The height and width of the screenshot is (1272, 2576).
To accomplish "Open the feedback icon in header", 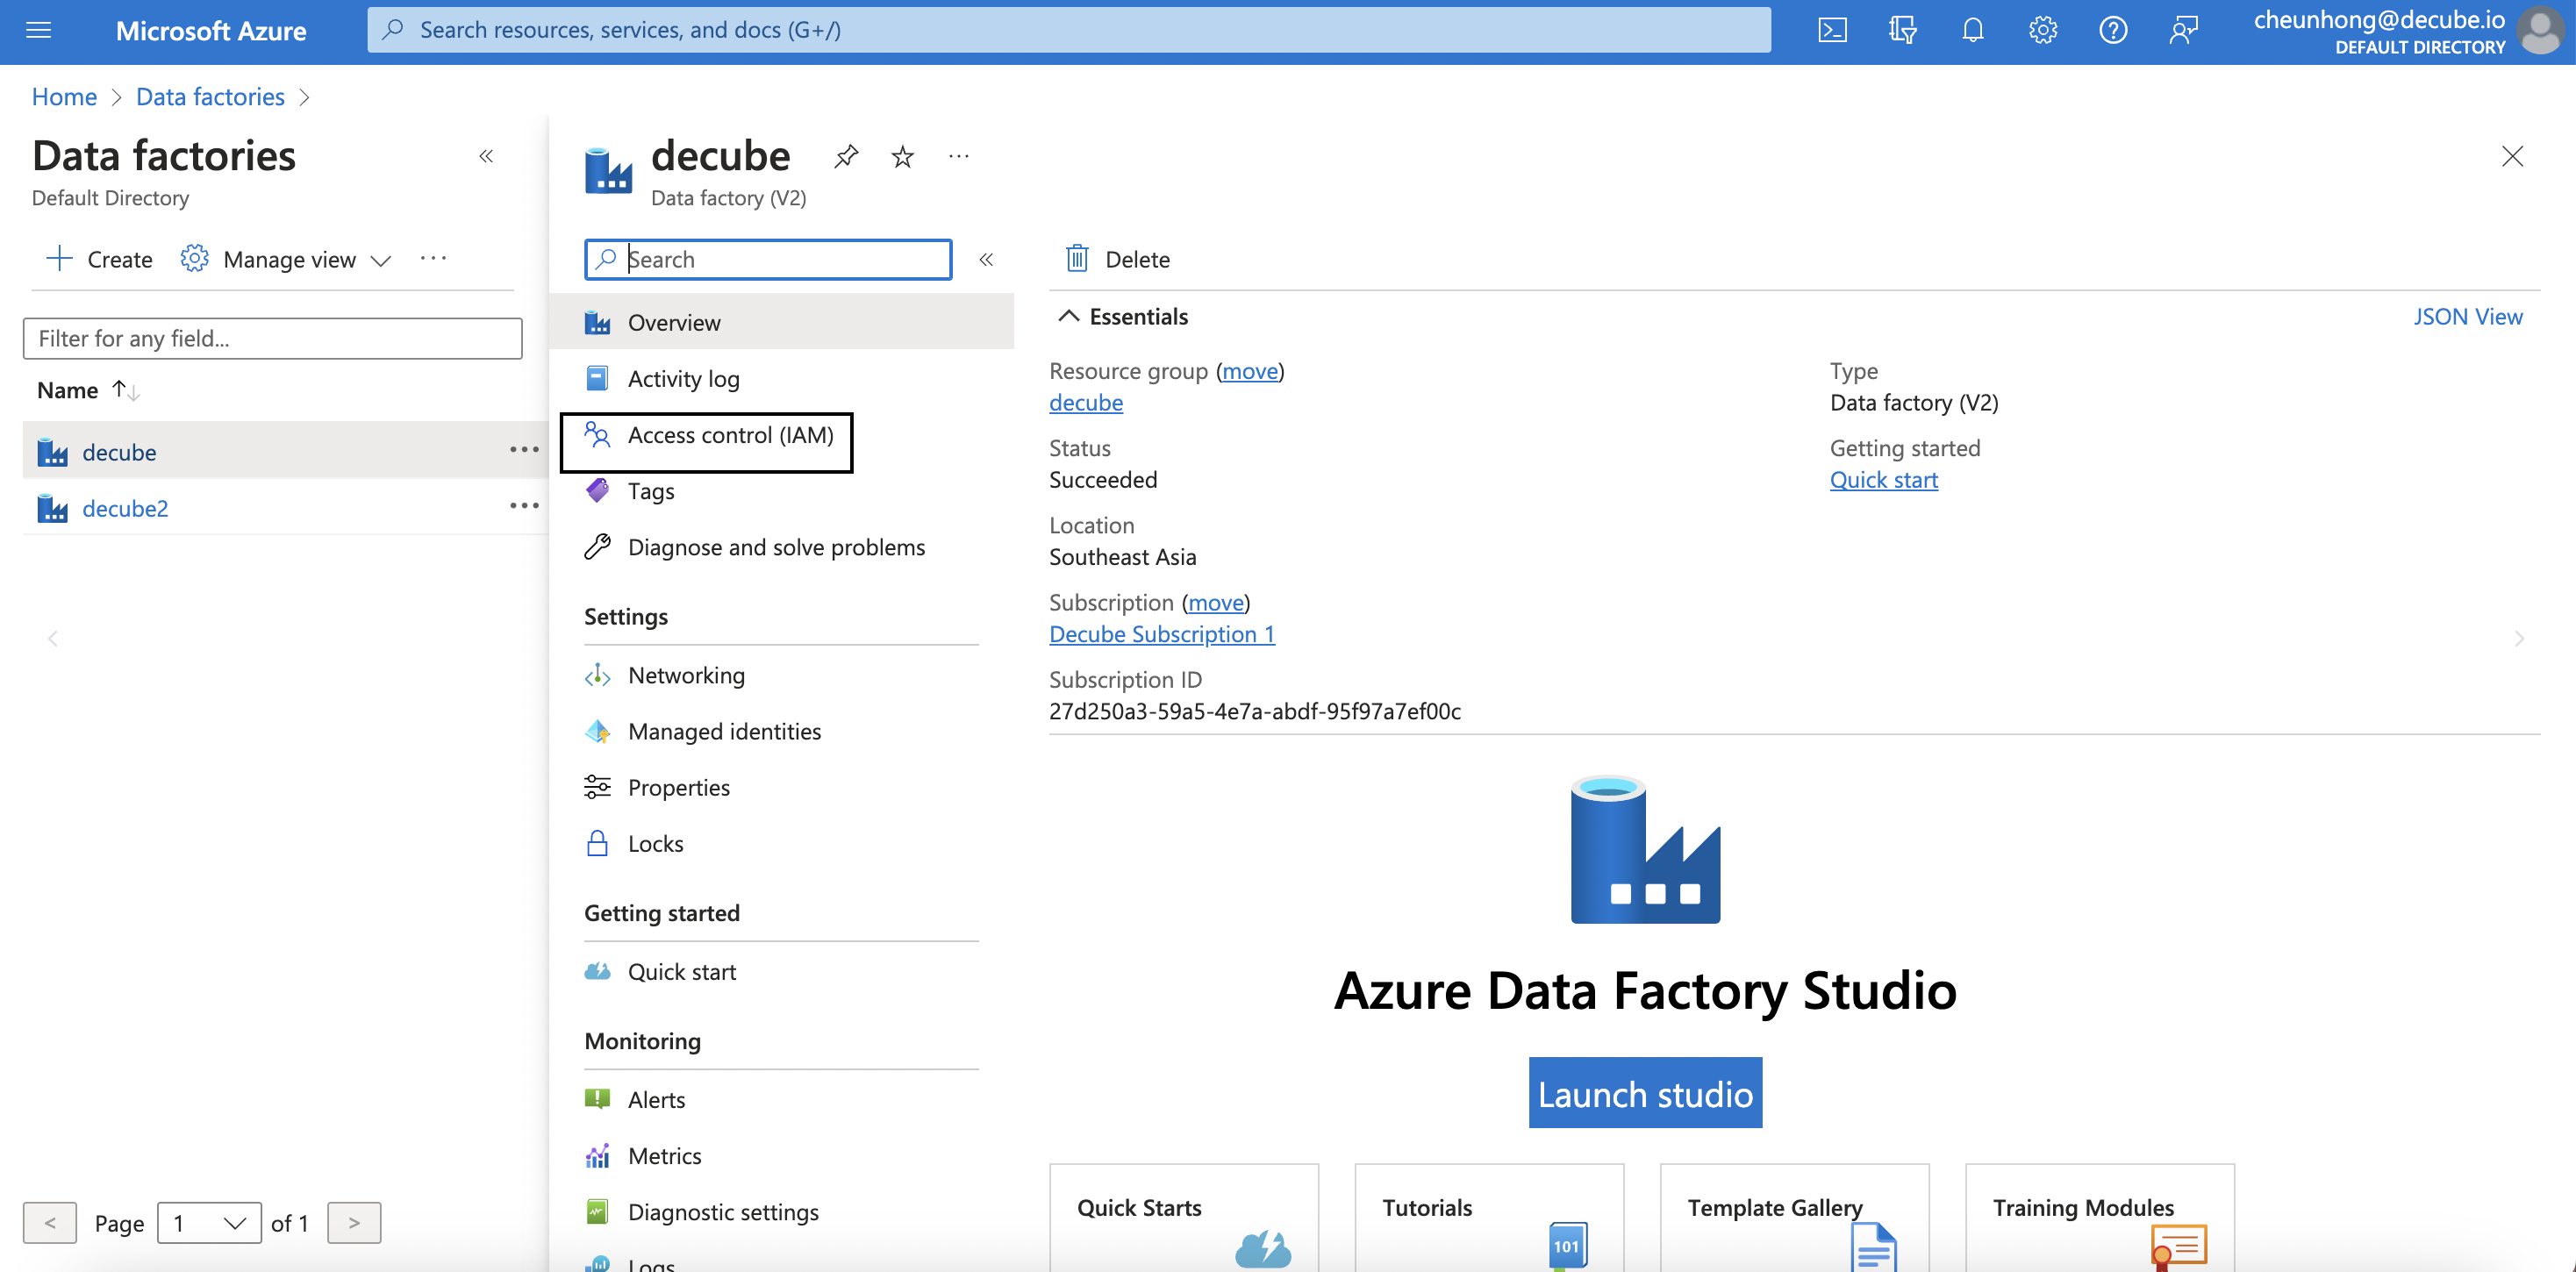I will (2183, 30).
